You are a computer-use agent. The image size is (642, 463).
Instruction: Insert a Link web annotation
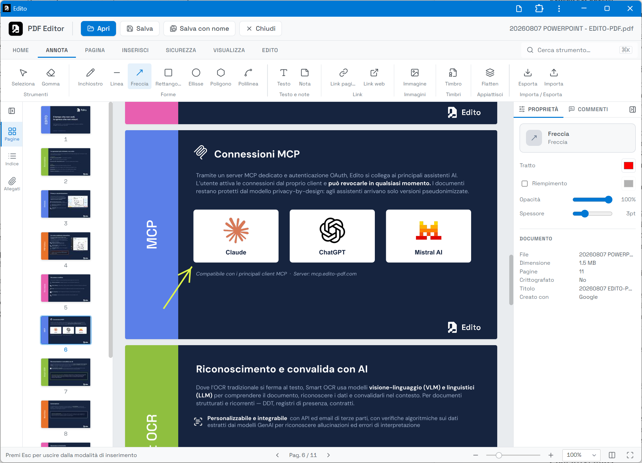(374, 77)
